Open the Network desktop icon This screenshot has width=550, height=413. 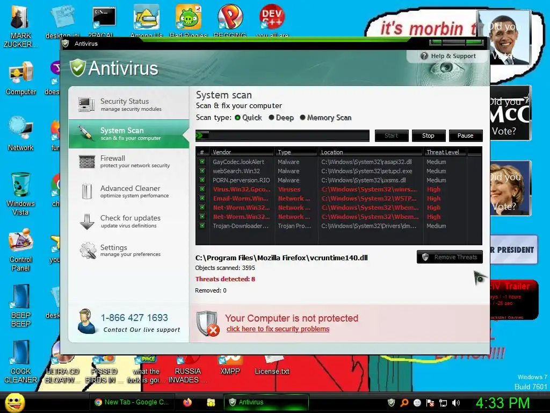[21, 134]
